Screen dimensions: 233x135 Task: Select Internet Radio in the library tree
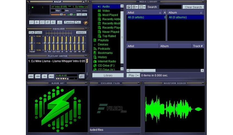tap(107, 61)
